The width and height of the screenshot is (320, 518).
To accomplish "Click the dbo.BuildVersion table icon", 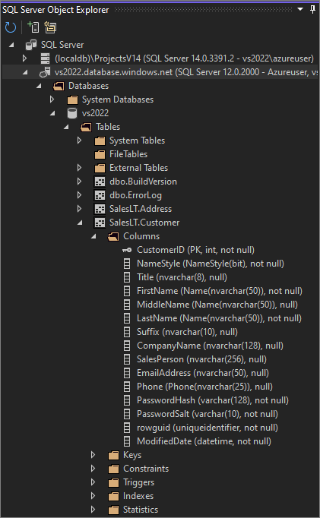I will click(100, 182).
